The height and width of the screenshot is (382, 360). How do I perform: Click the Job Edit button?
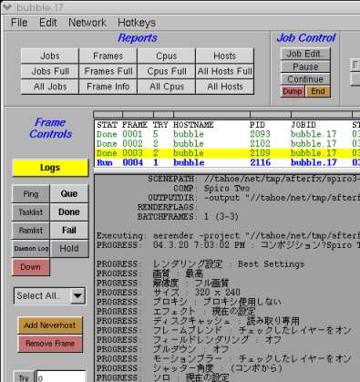305,54
